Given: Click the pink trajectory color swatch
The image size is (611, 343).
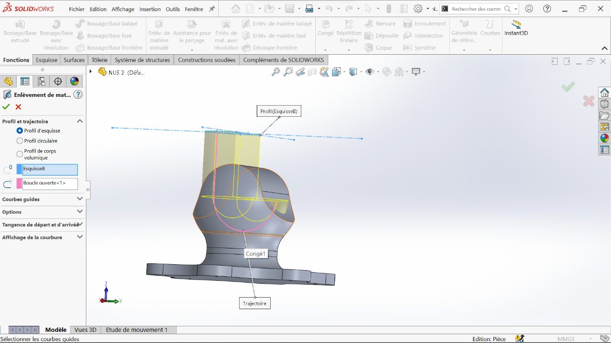Looking at the screenshot, I should click(19, 184).
